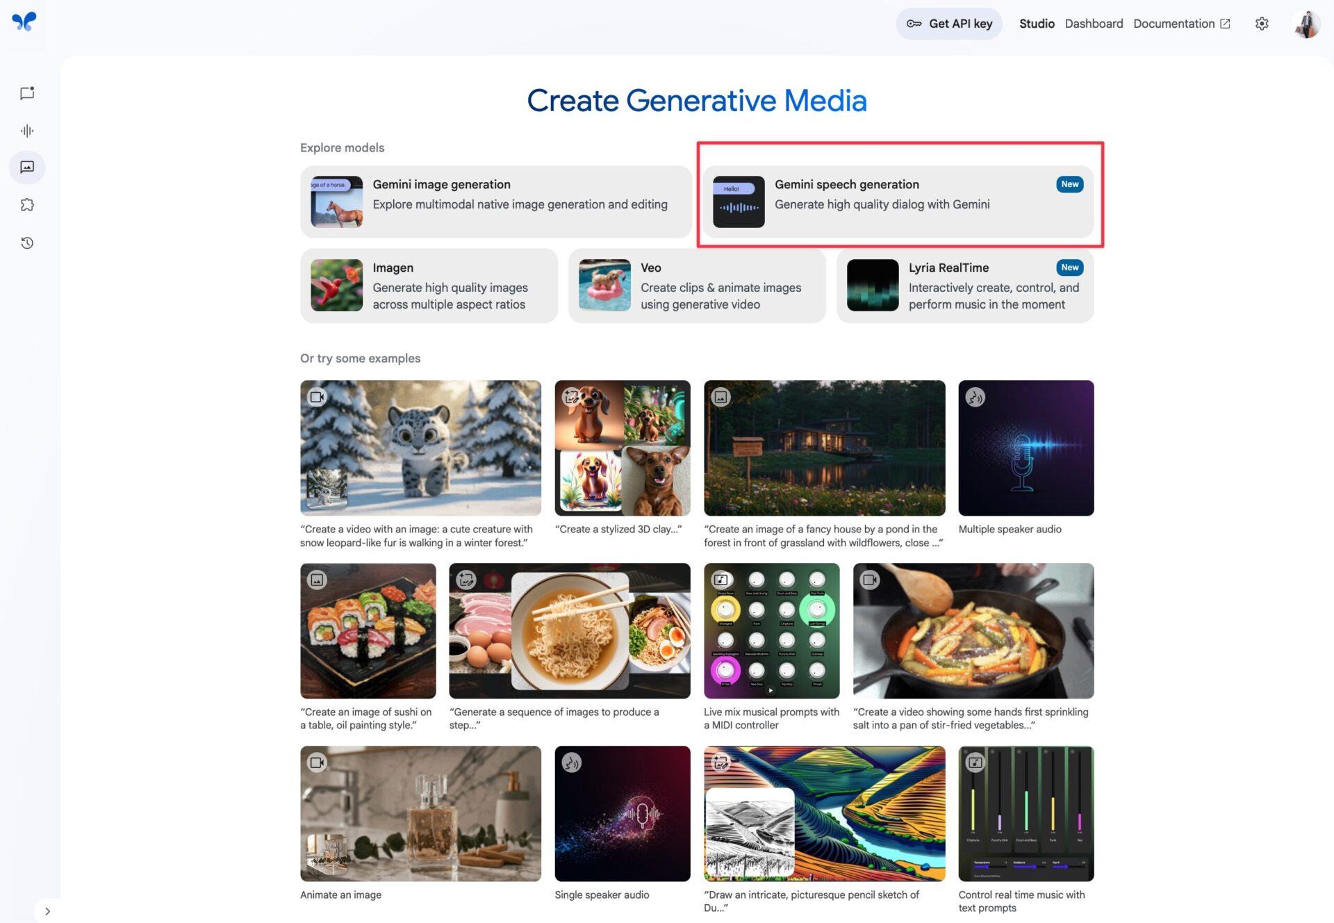Open the Stream audio waveform sidebar icon
Viewport: 1334px width, 923px height.
tap(27, 131)
